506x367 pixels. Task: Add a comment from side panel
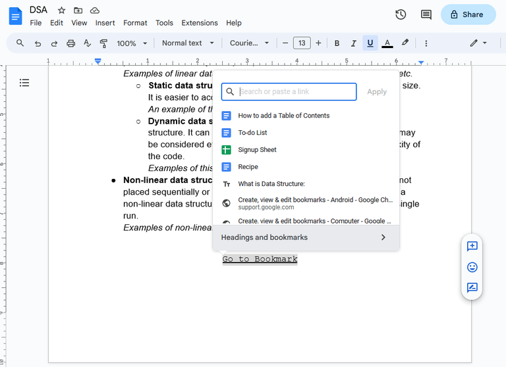coord(472,247)
